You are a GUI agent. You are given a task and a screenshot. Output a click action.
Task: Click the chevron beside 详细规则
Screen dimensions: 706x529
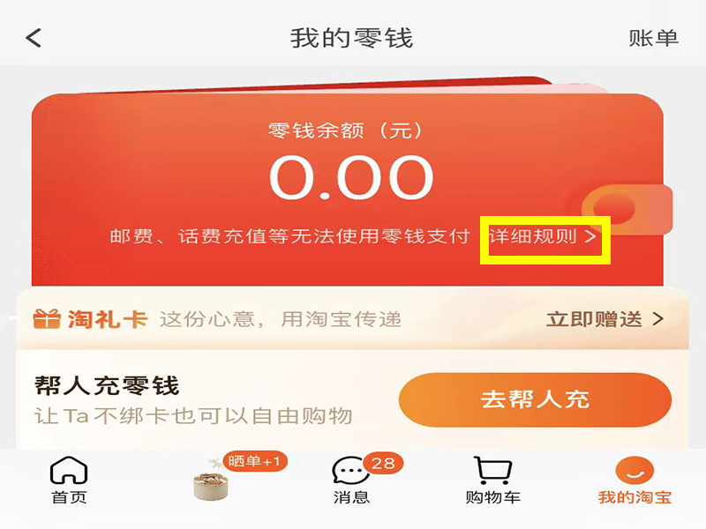tap(590, 236)
